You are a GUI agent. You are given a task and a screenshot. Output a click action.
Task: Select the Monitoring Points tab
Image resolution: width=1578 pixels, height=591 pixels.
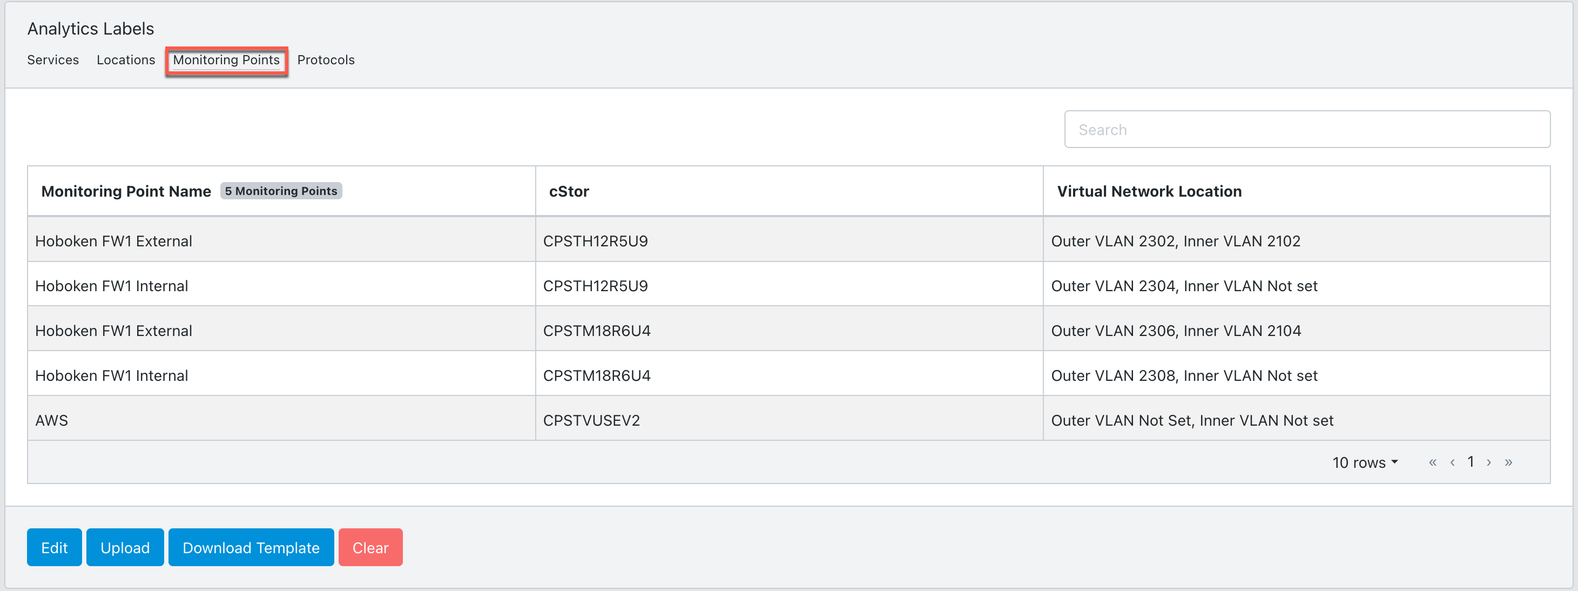point(226,60)
